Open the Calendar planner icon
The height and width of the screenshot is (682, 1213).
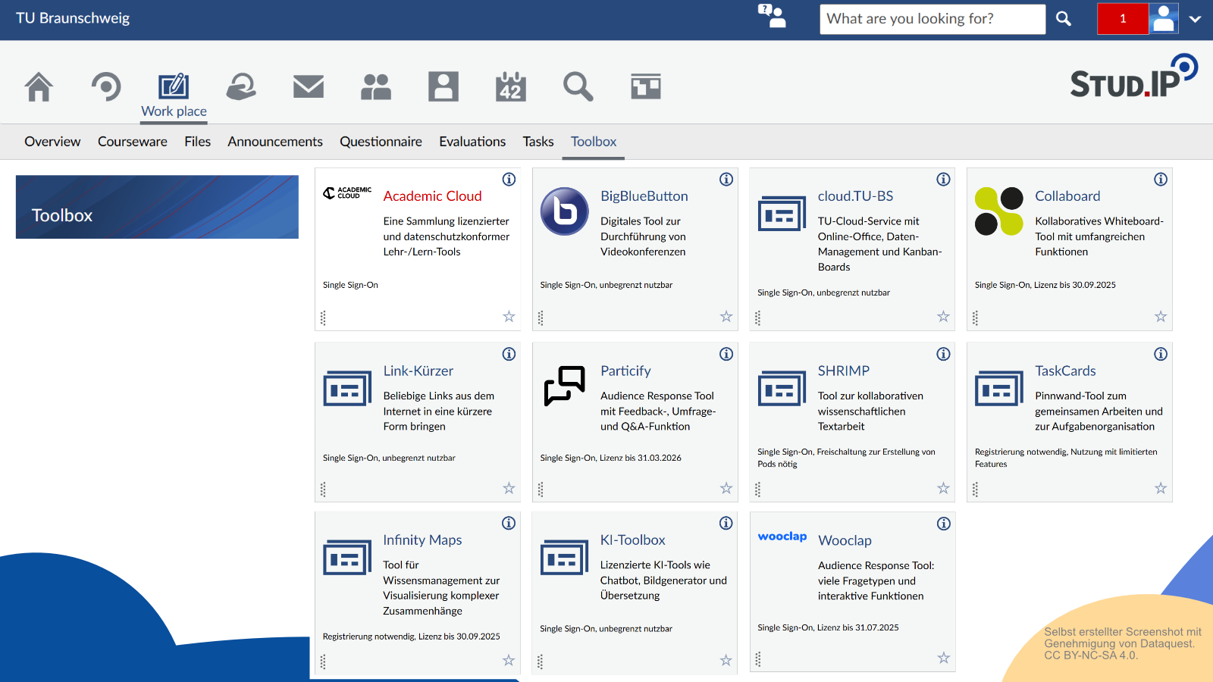point(511,87)
